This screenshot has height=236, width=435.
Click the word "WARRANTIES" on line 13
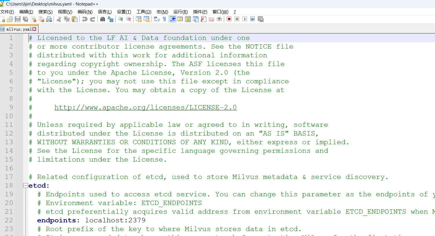pos(93,142)
